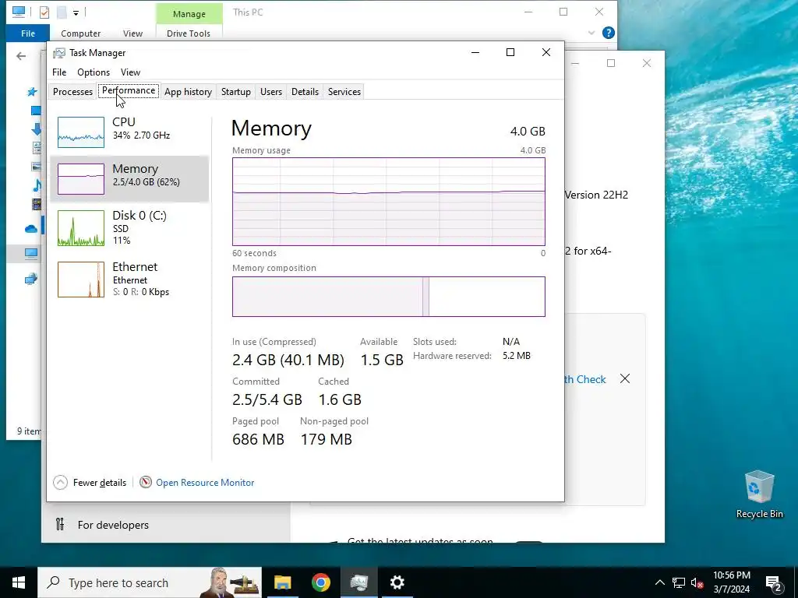
Task: Switch to the Details tab
Action: coord(305,92)
